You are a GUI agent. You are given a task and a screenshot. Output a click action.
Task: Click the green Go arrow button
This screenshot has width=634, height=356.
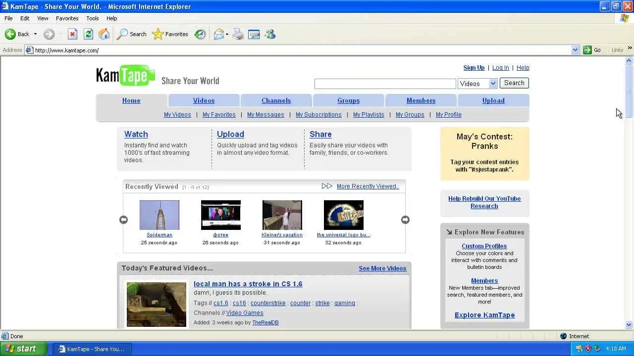[x=587, y=50]
